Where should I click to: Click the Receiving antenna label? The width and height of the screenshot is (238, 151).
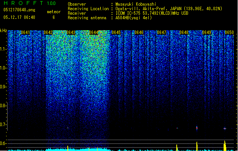87,18
